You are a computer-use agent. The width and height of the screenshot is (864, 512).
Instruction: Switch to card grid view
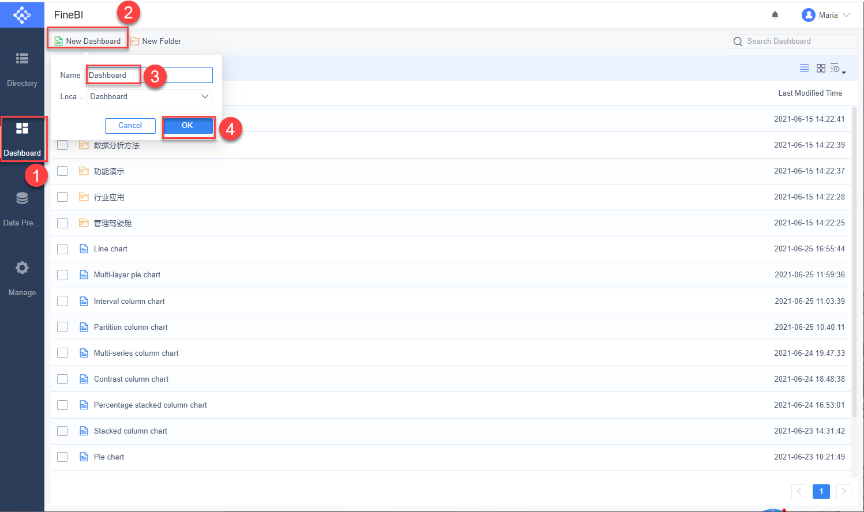coord(821,68)
